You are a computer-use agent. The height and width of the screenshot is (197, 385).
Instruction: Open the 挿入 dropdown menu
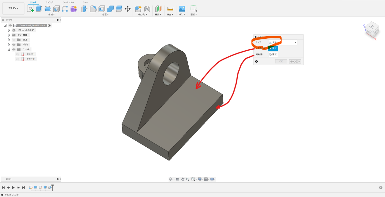pos(182,14)
